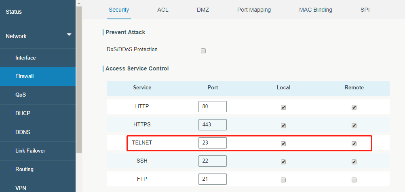405x192 pixels.
Task: Disable TELNET Remote access
Action: click(354, 144)
